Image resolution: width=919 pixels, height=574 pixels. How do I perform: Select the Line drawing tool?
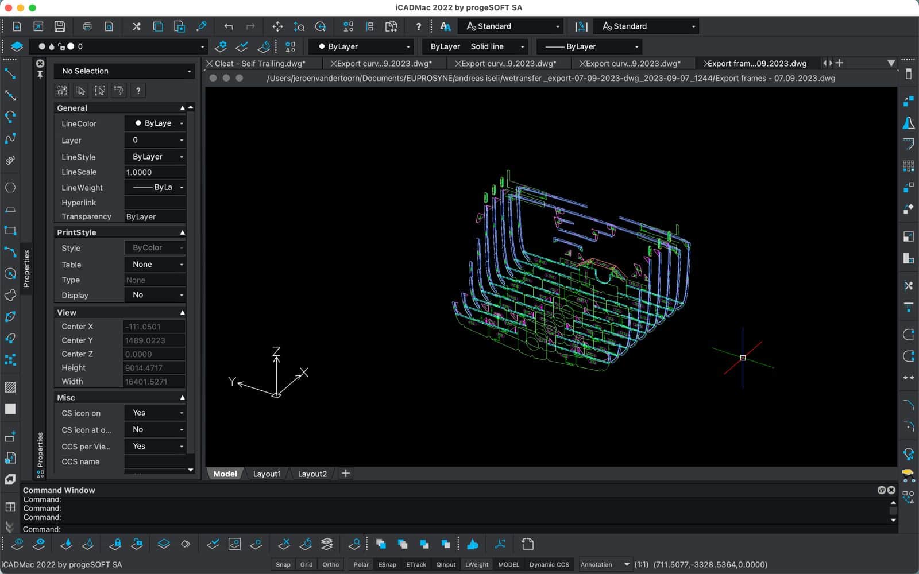point(10,73)
